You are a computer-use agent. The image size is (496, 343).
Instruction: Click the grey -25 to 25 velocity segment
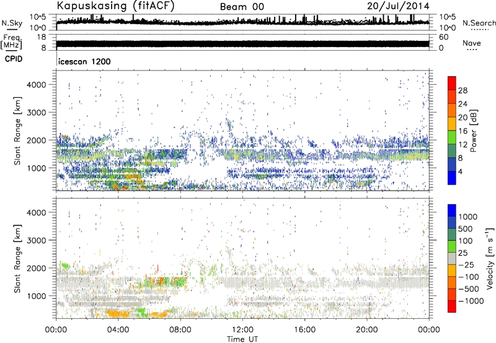(452, 259)
